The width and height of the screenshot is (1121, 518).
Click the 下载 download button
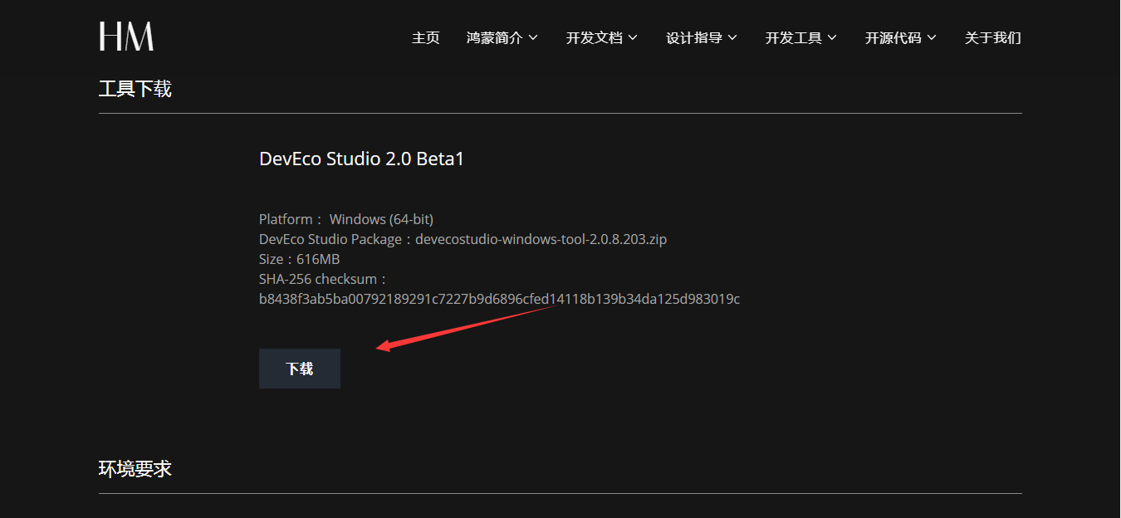[300, 369]
